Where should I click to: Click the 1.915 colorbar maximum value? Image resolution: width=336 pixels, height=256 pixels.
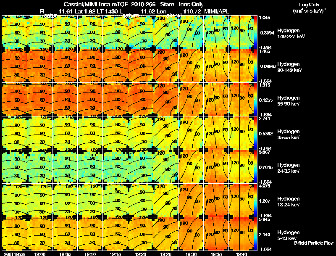coord(265,85)
